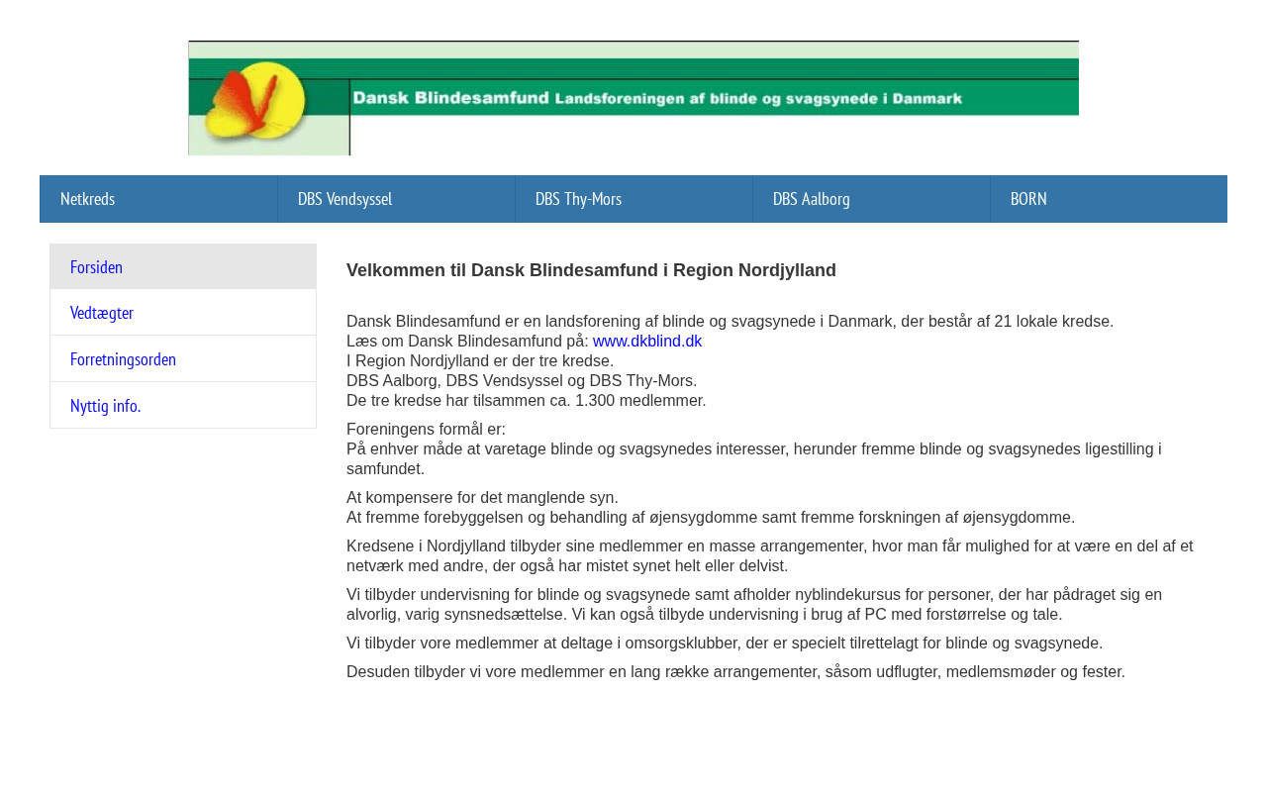Click the line 'DBS Aalborg, DBS Vendsyssel og DBS Thy-Mors.'
Screen dimensions: 1267x792
(522, 381)
